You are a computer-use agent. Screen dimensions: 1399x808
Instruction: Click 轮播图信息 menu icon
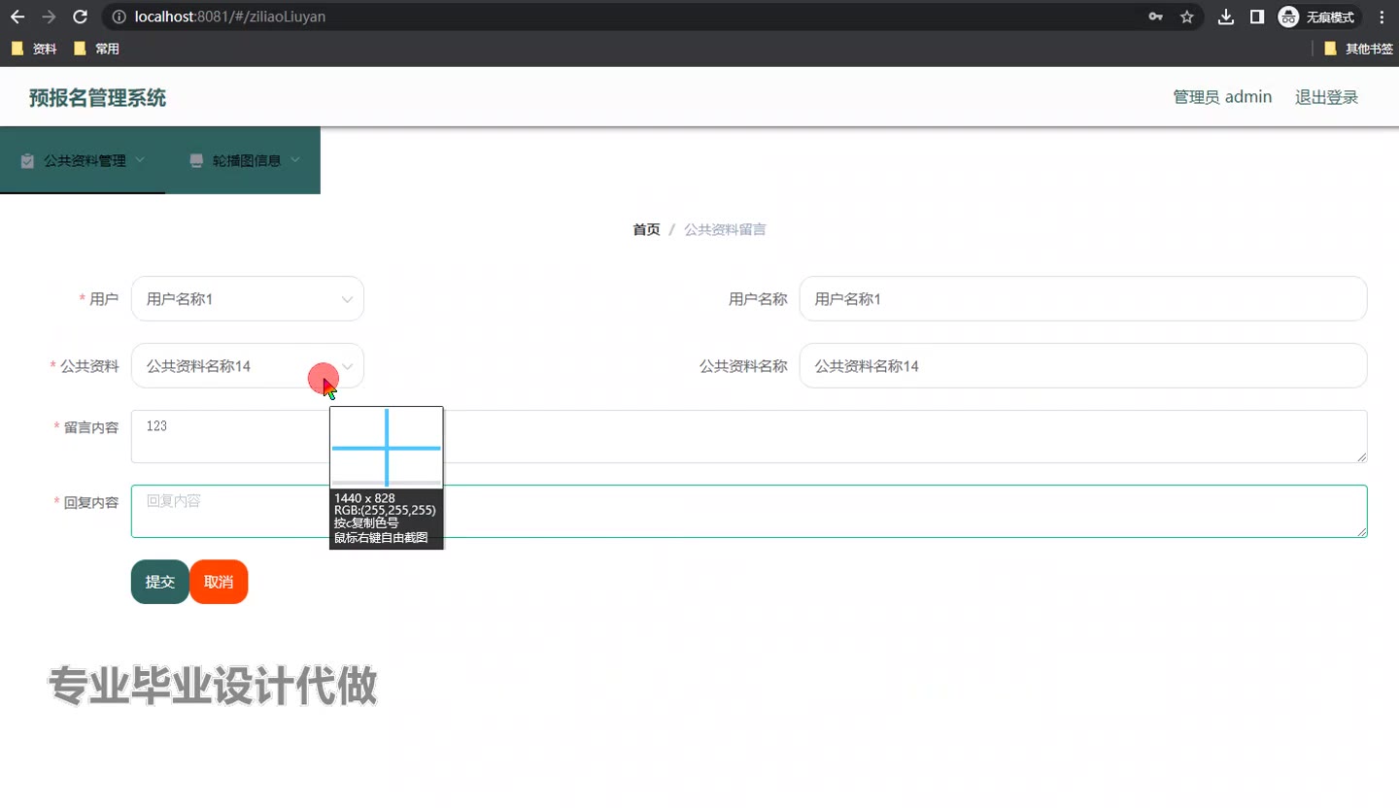[x=196, y=160]
